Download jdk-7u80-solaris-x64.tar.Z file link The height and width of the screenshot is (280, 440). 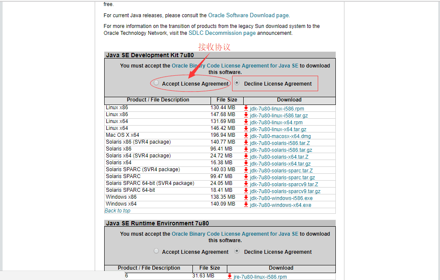click(279, 157)
